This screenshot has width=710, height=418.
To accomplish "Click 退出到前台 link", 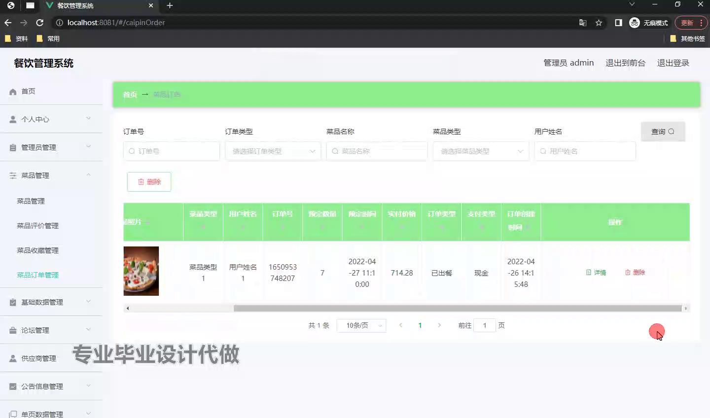I will click(x=625, y=63).
